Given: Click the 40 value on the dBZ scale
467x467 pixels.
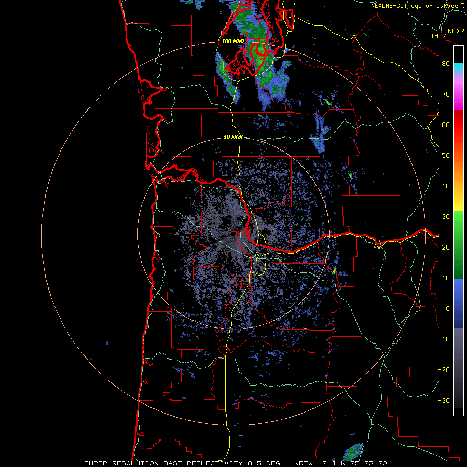Looking at the screenshot, I should point(446,186).
